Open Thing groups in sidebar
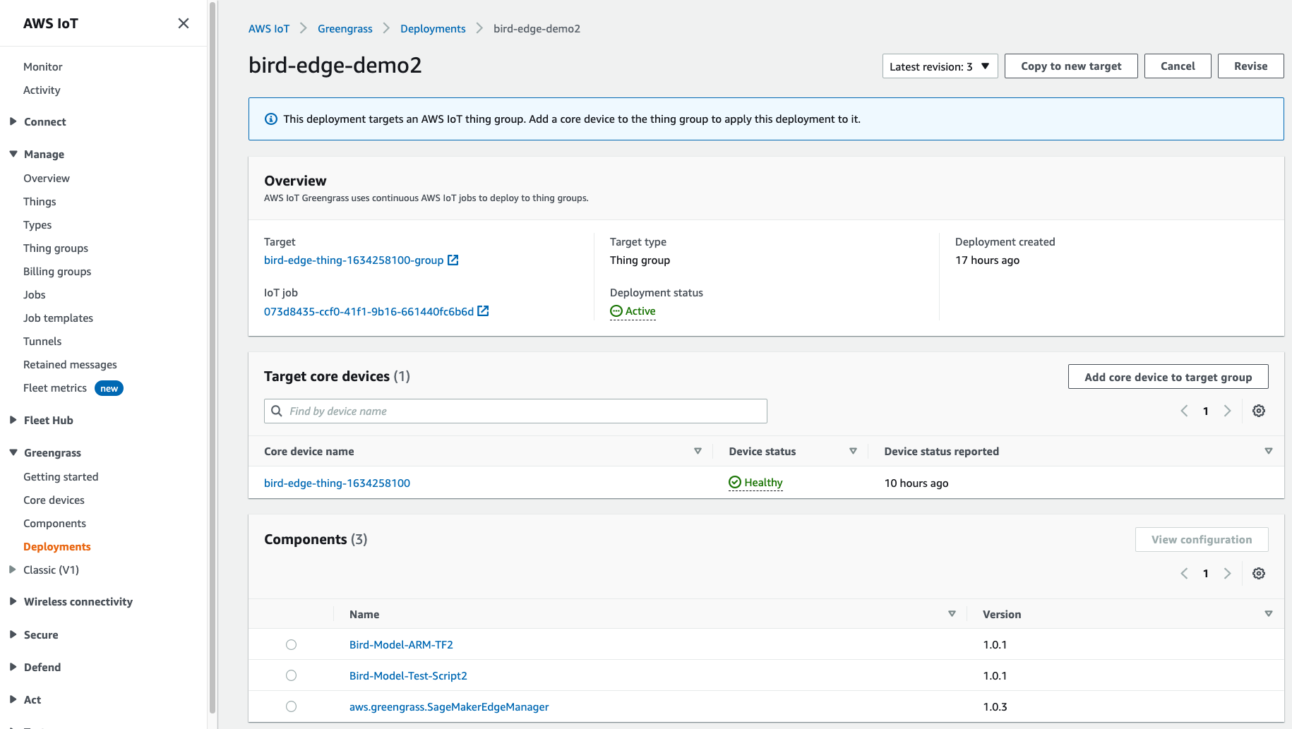 coord(56,248)
